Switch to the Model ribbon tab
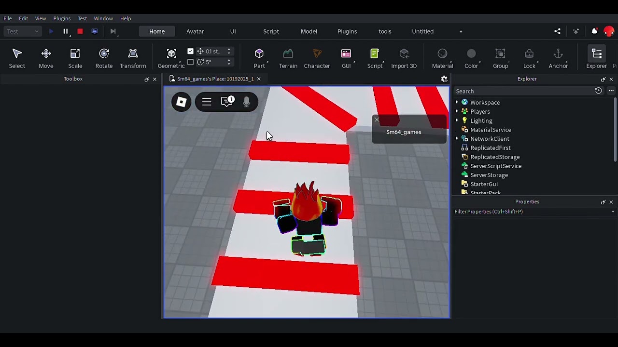Image resolution: width=618 pixels, height=347 pixels. click(309, 31)
